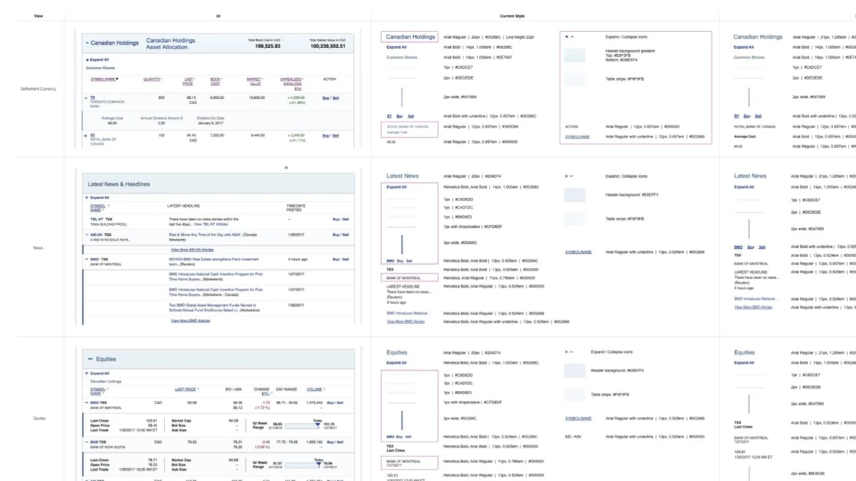
Task: Click Buy | Sell in TBL.NT news row
Action: [341, 219]
